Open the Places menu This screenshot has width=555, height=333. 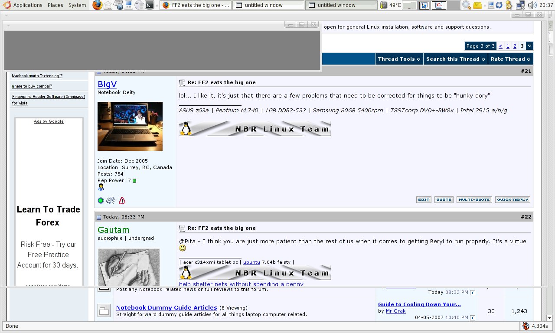click(x=55, y=5)
